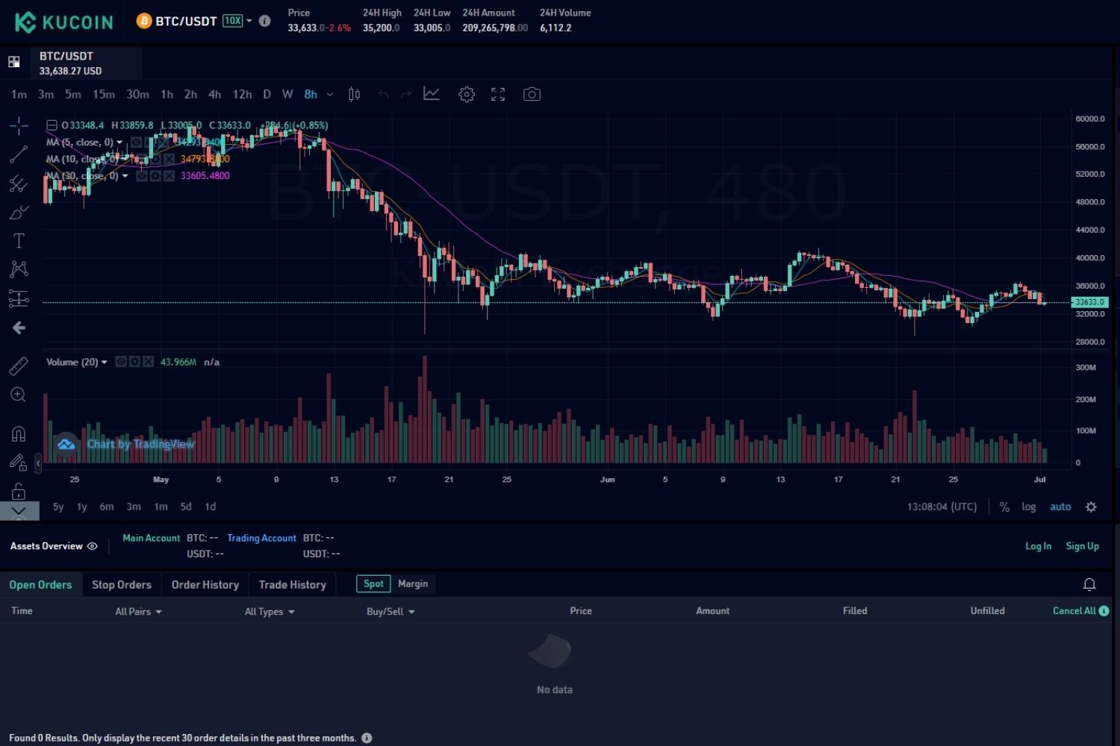Click the notification bell icon
The image size is (1120, 746).
(x=1089, y=584)
